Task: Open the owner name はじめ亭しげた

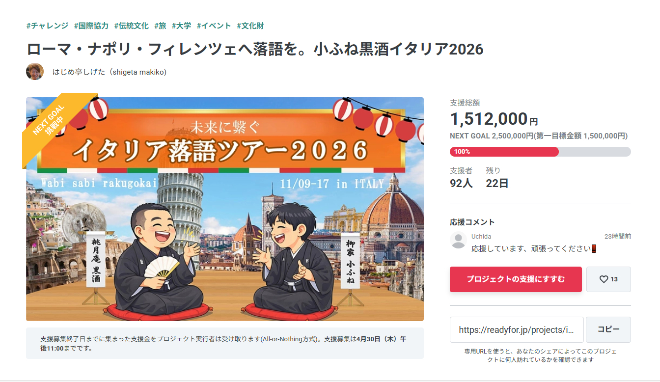Action: tap(110, 72)
